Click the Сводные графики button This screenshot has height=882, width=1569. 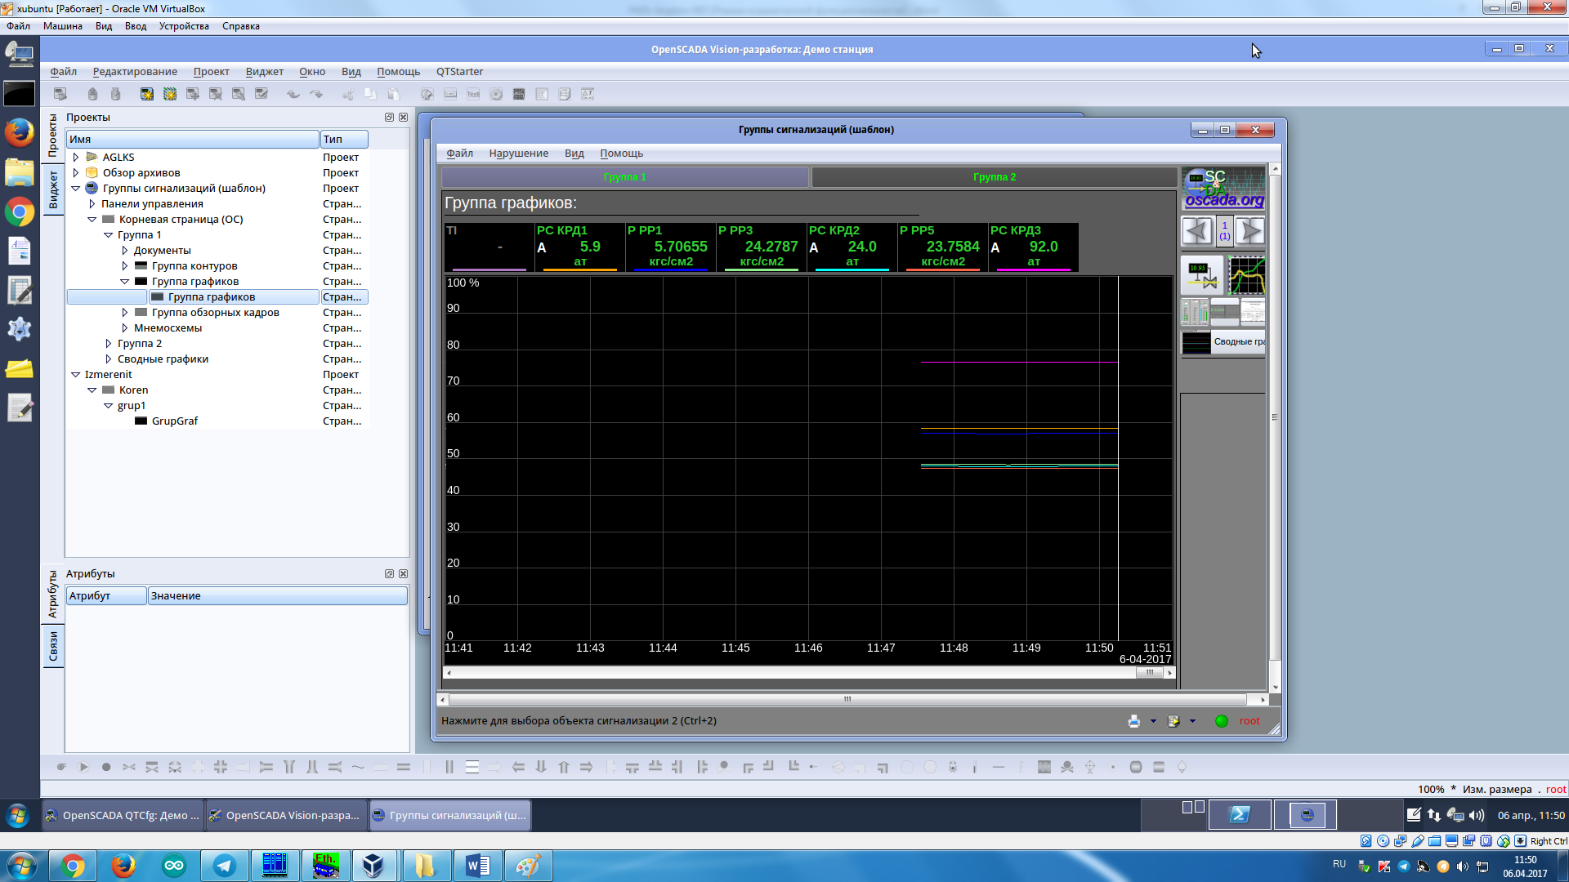pyautogui.click(x=1223, y=342)
